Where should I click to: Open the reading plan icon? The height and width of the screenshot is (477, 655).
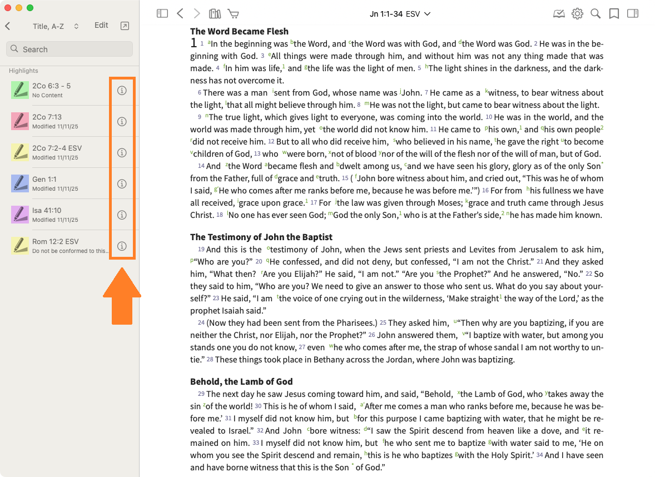point(559,14)
